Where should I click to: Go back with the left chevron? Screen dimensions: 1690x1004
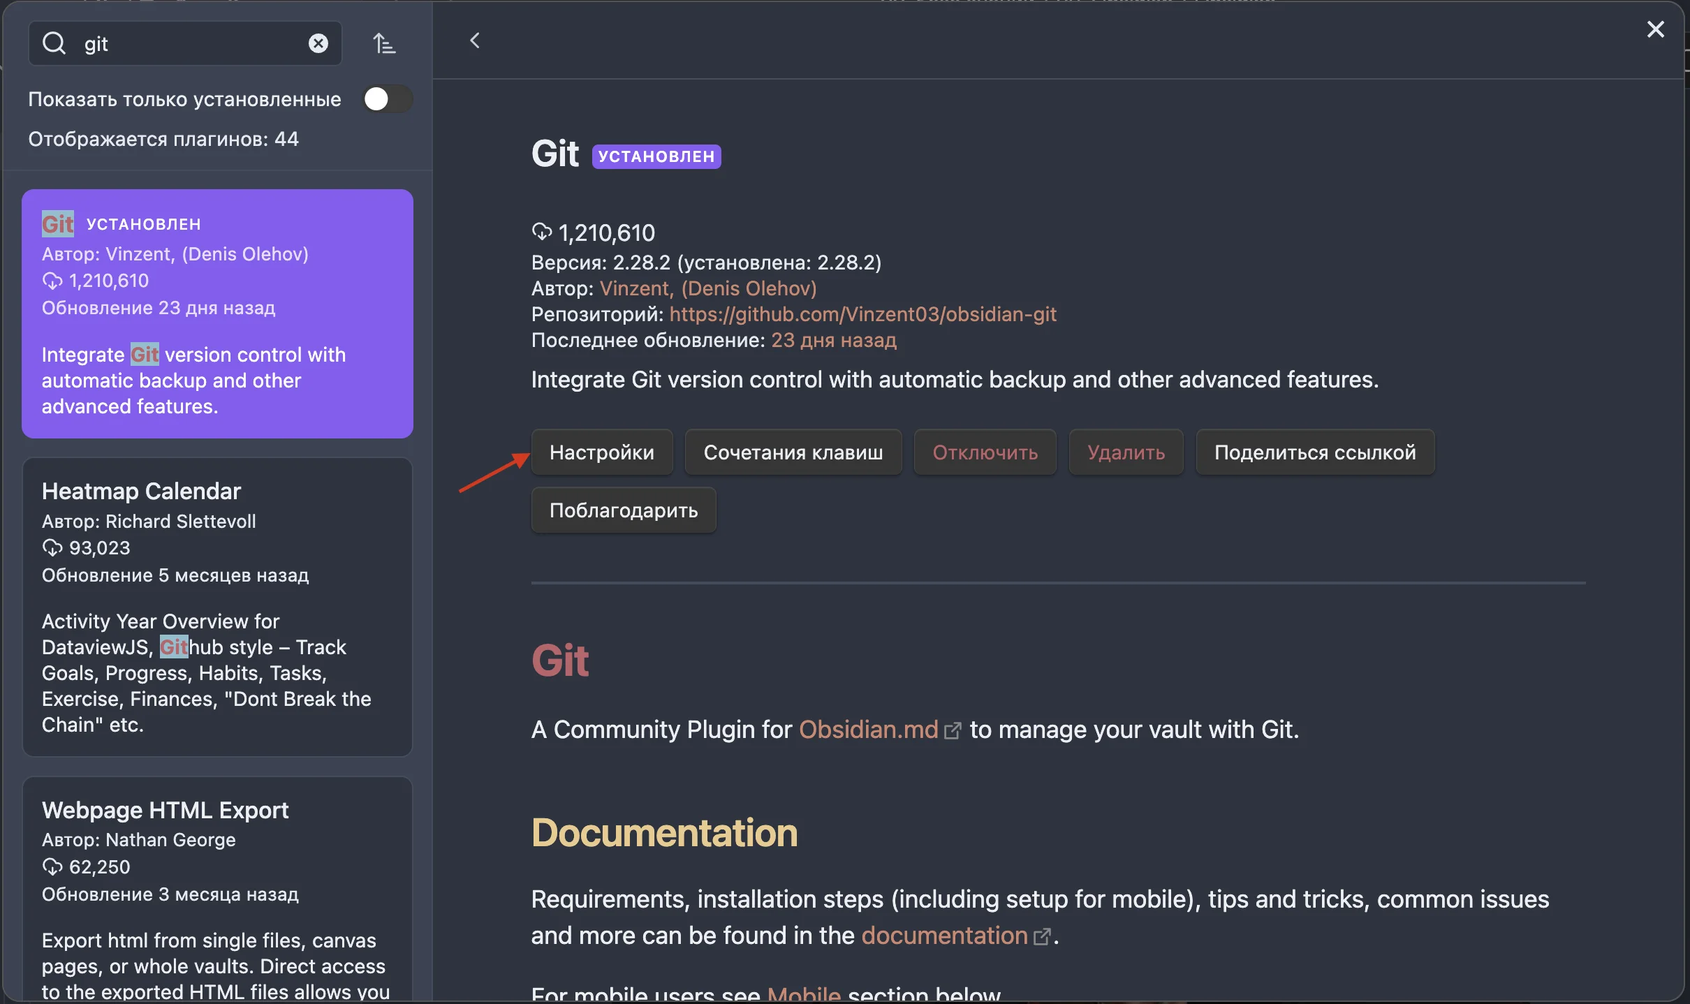coord(475,40)
